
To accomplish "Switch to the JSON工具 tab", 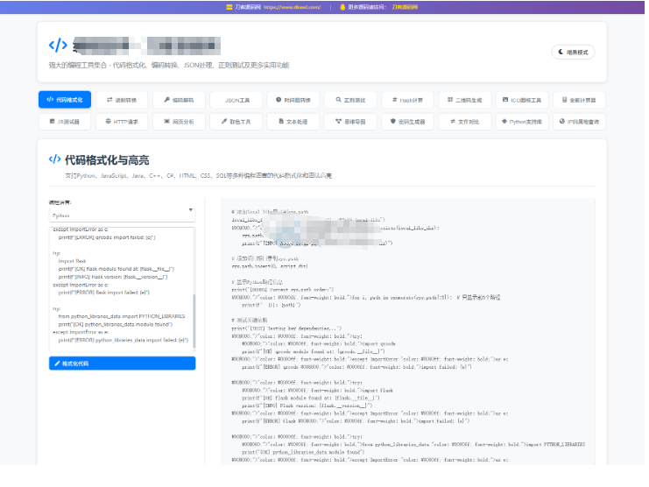I will 236,100.
